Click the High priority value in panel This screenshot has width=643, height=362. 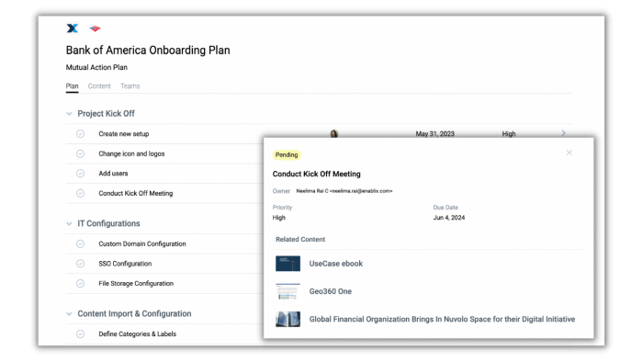(279, 218)
